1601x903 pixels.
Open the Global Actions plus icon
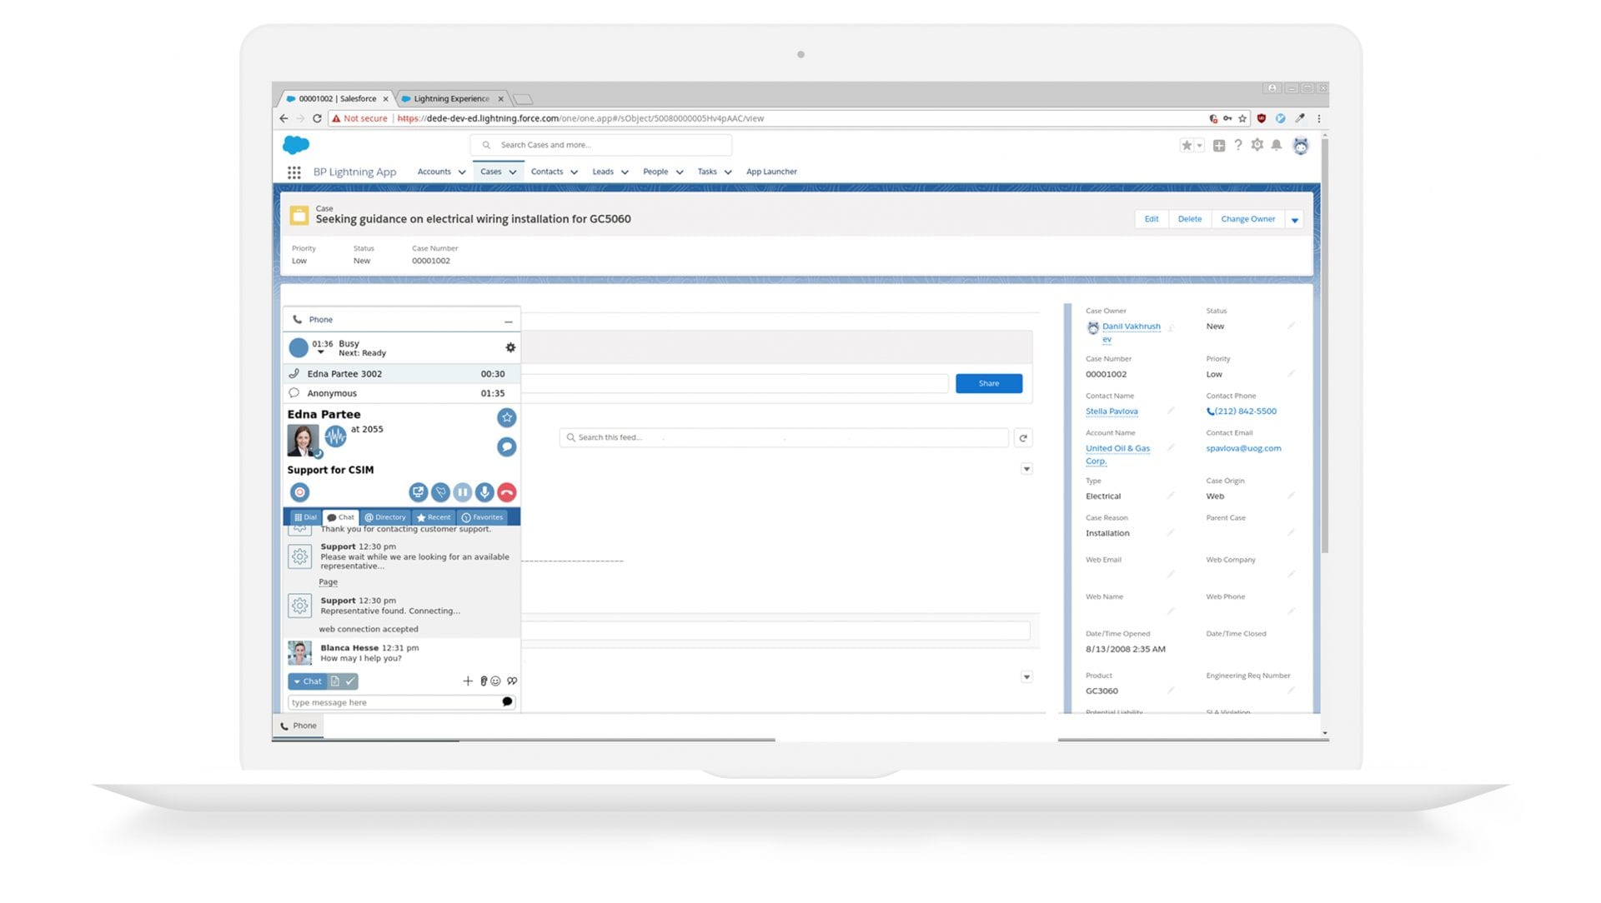tap(1219, 146)
